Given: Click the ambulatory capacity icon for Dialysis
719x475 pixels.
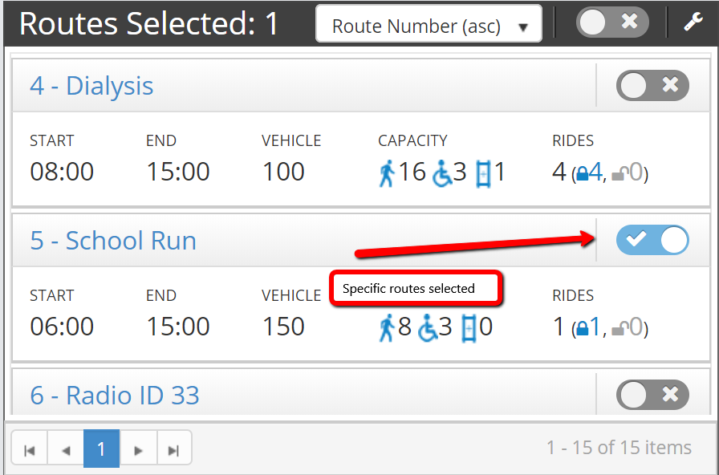Looking at the screenshot, I should pyautogui.click(x=387, y=173).
